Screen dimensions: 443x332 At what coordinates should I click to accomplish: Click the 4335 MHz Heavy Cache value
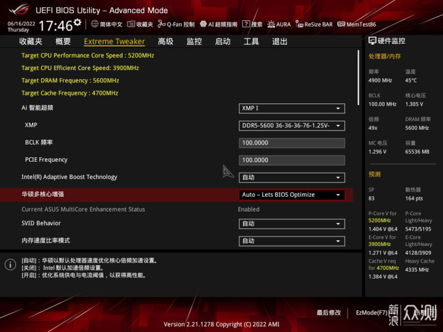[416, 270]
